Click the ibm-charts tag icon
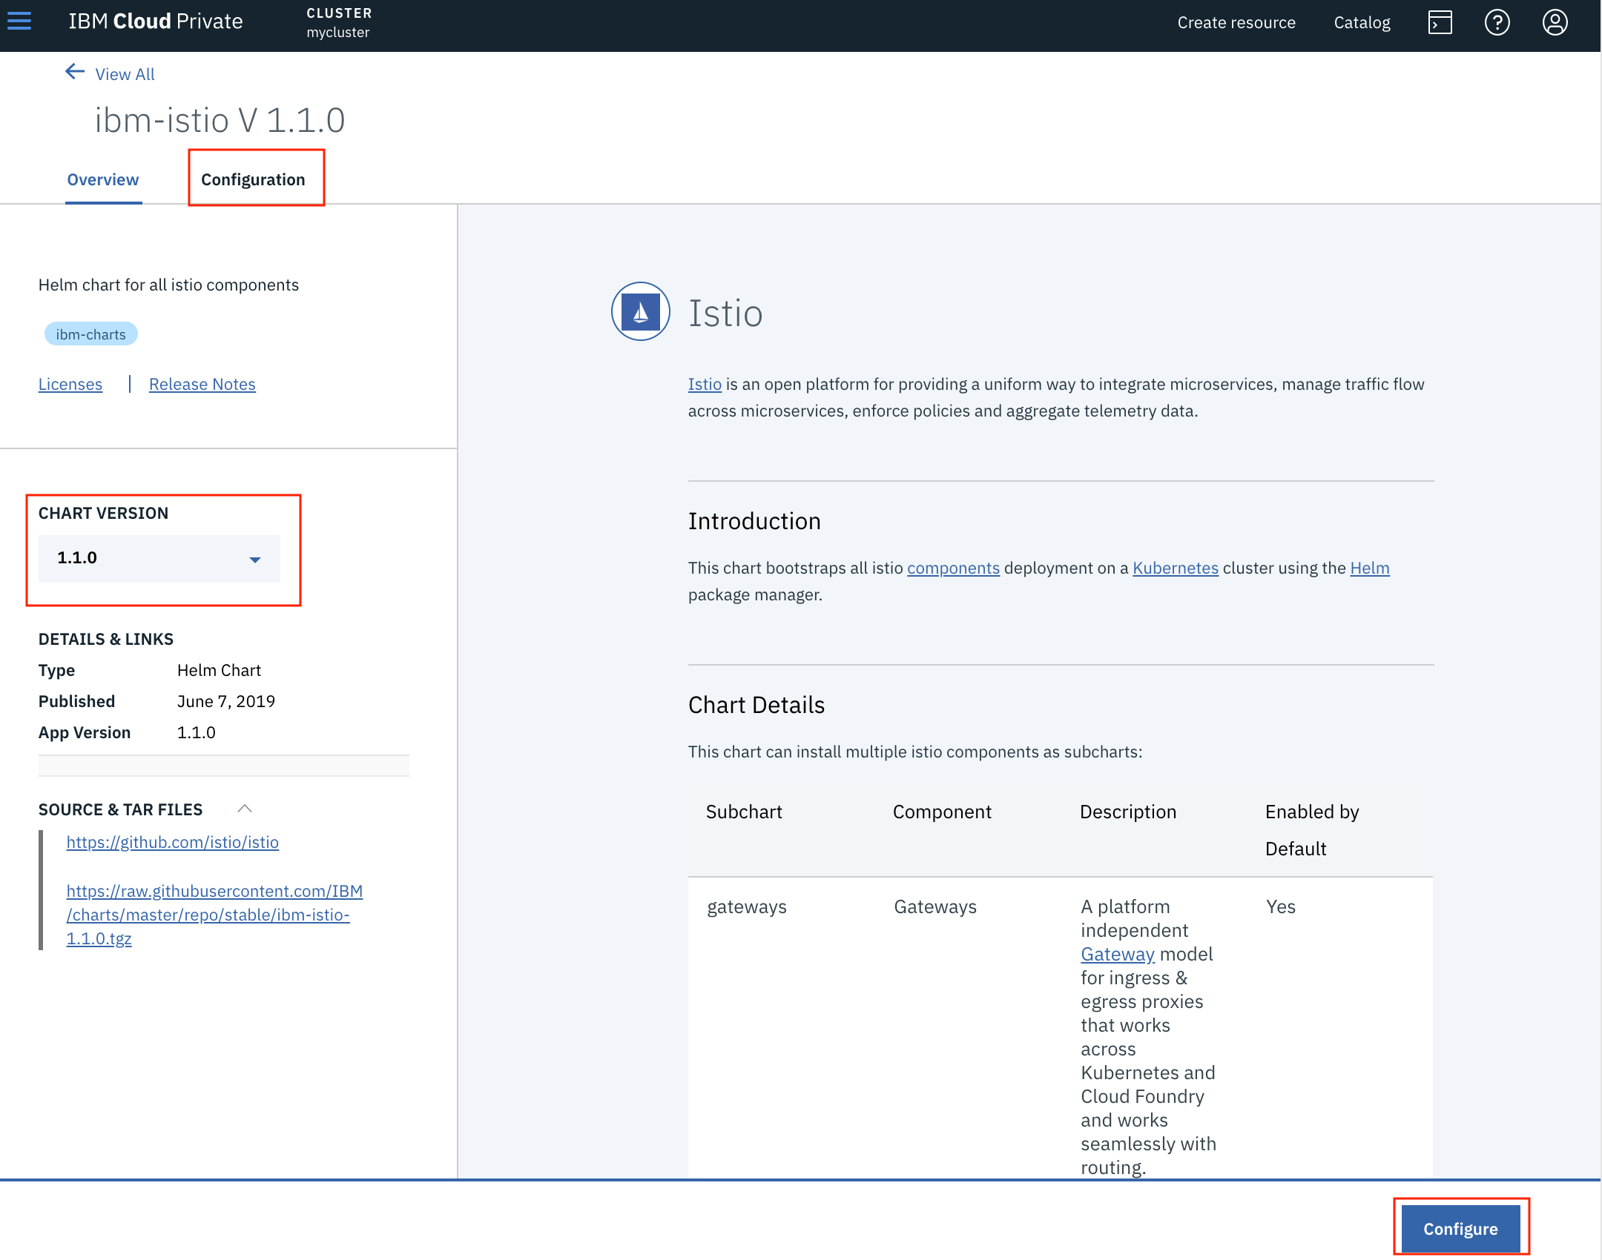The width and height of the screenshot is (1602, 1260). tap(88, 334)
